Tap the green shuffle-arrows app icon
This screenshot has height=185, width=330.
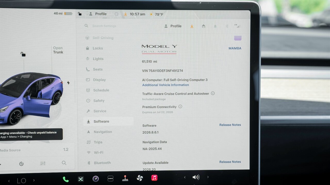pyautogui.click(x=81, y=179)
